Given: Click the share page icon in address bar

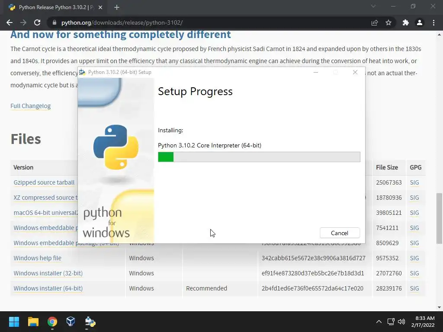Looking at the screenshot, I should 375,22.
